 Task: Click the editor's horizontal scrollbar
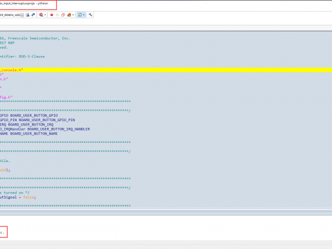click(166, 211)
